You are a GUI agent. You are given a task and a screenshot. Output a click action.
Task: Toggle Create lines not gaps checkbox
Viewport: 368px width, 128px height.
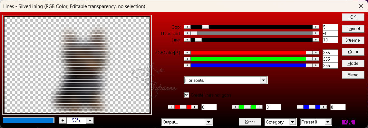[x=187, y=95]
